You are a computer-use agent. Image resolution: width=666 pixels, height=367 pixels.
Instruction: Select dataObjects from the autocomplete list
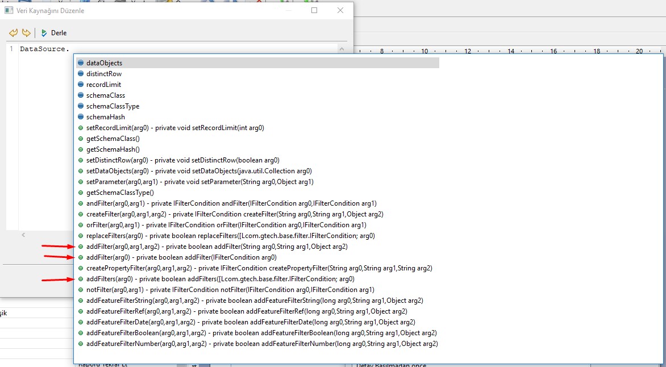104,63
